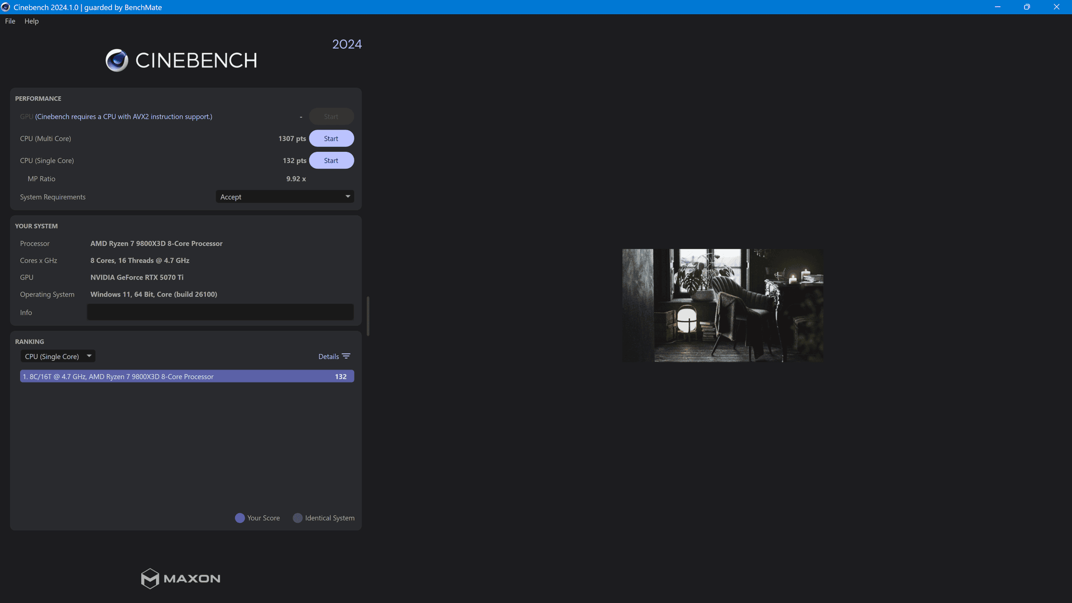Start the CPU Multi Core benchmark
This screenshot has width=1072, height=603.
332,138
